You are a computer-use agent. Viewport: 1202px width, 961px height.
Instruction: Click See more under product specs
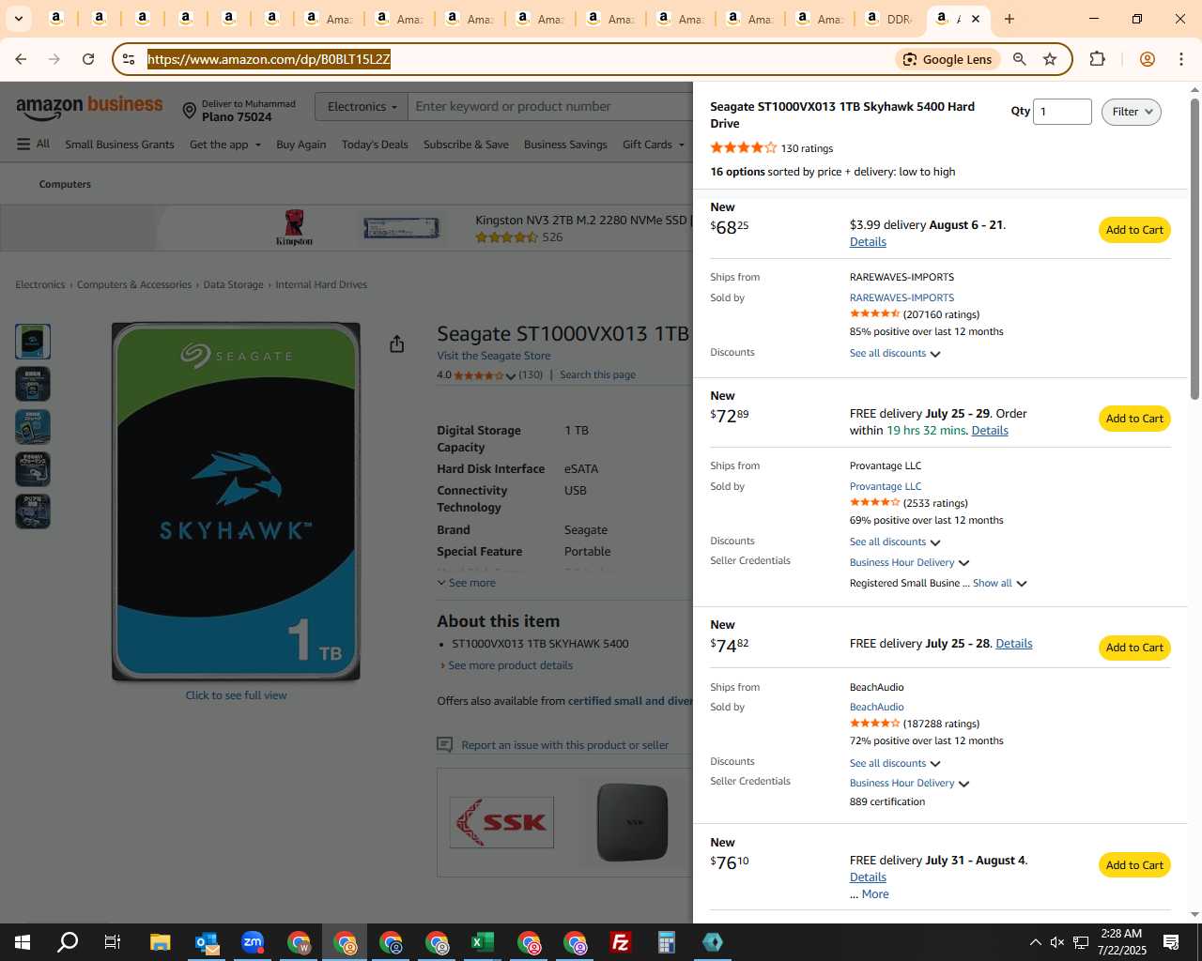coord(467,583)
